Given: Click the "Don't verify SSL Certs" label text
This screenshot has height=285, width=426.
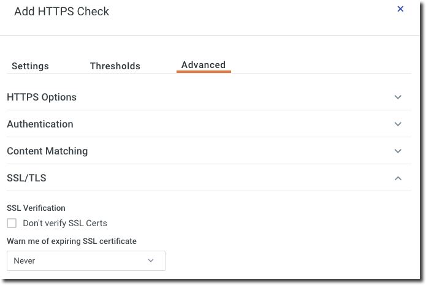Looking at the screenshot, I should pyautogui.click(x=65, y=223).
